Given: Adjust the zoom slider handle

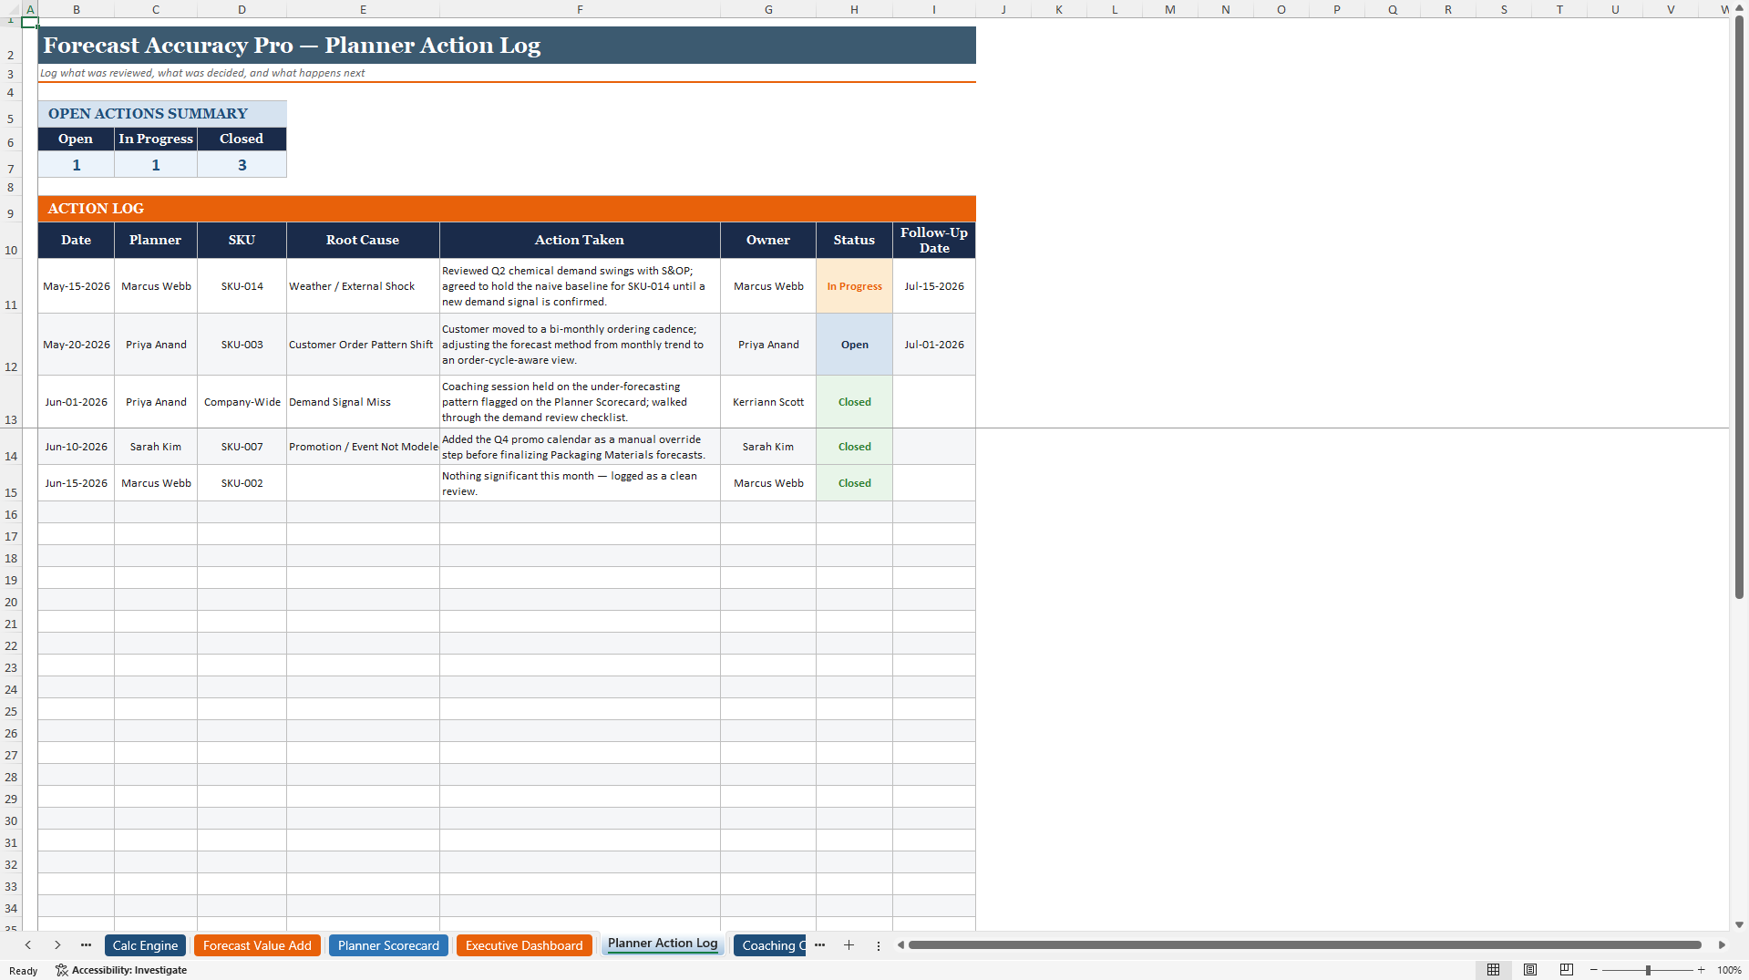Looking at the screenshot, I should pyautogui.click(x=1648, y=970).
